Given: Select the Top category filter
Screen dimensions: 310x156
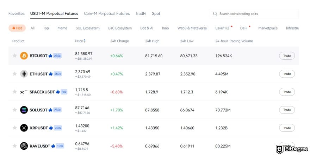Looking at the screenshot, I should [46, 28].
